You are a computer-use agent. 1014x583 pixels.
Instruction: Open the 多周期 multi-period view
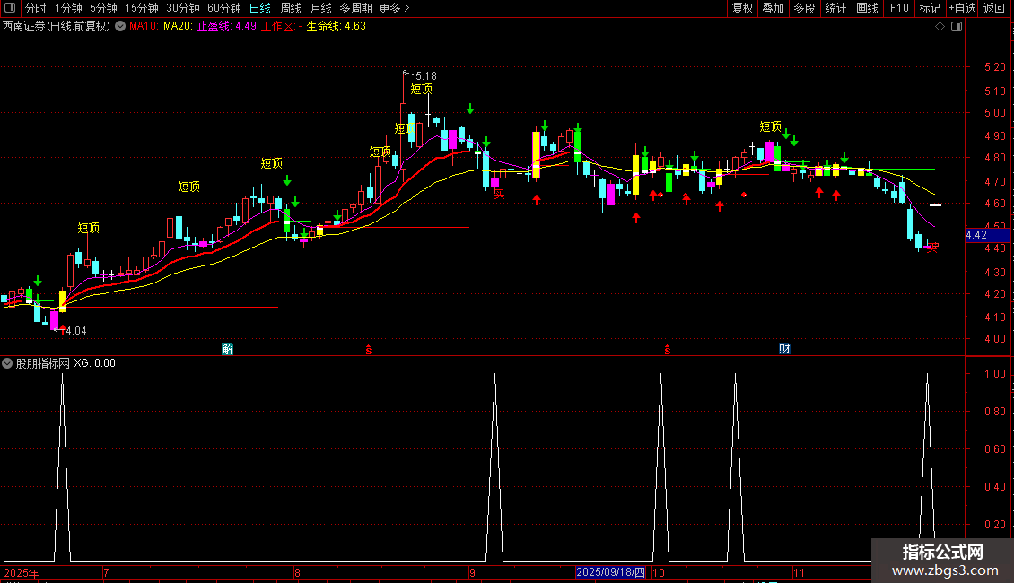pyautogui.click(x=355, y=8)
